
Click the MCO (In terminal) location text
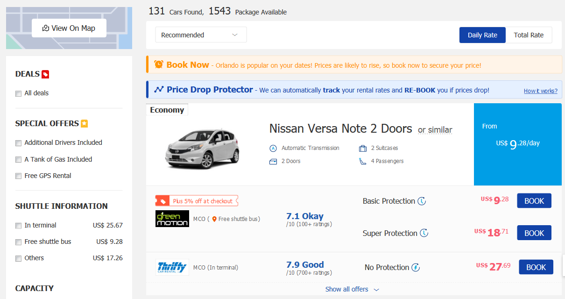pyautogui.click(x=216, y=268)
